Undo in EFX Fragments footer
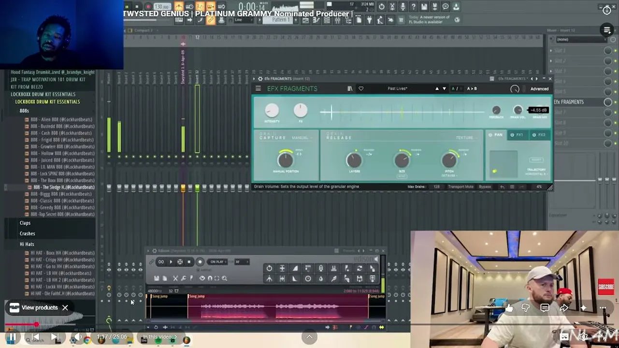619x348 pixels. [x=503, y=187]
